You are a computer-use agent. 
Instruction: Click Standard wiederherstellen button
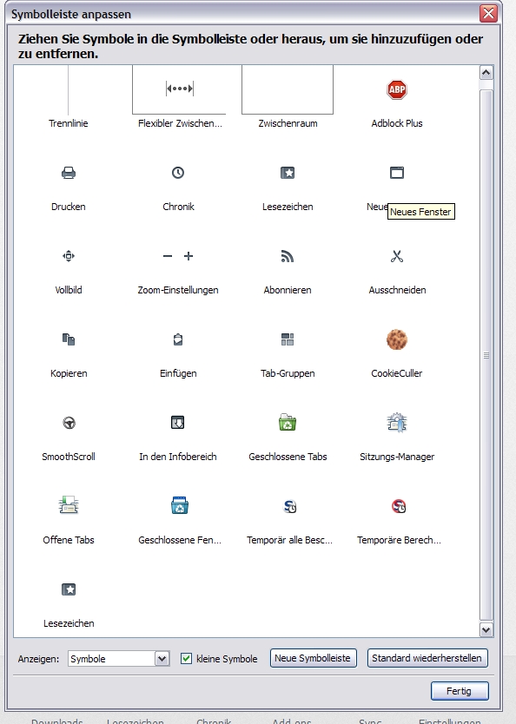[427, 658]
